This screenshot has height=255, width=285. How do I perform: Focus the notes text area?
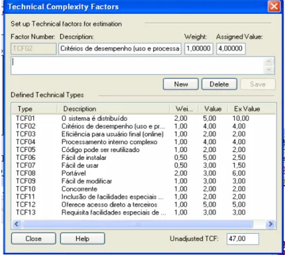[x=138, y=65]
